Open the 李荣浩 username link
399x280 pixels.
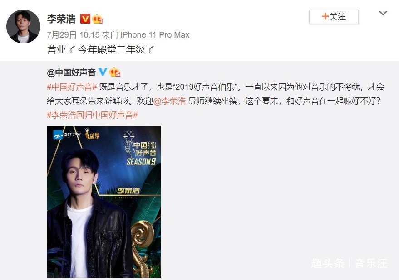tap(61, 19)
